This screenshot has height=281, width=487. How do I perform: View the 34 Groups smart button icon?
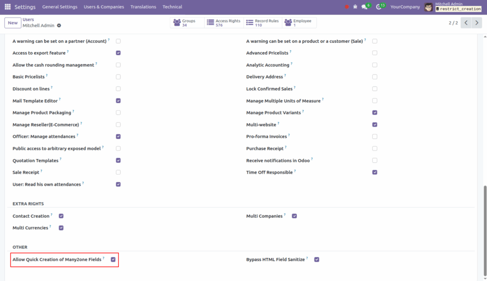click(x=177, y=22)
